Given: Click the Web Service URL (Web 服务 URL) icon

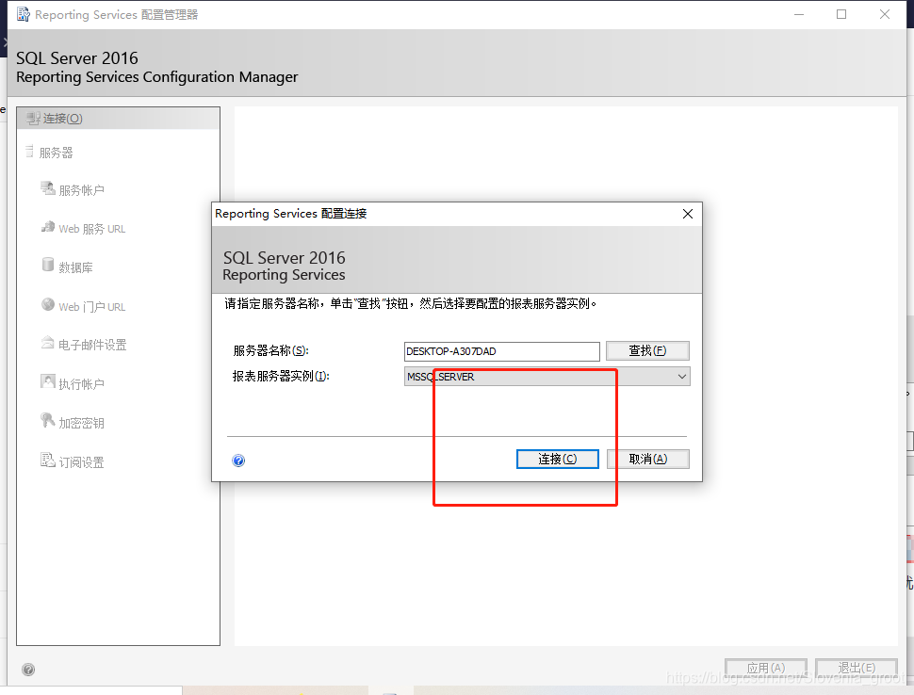Looking at the screenshot, I should tap(48, 227).
